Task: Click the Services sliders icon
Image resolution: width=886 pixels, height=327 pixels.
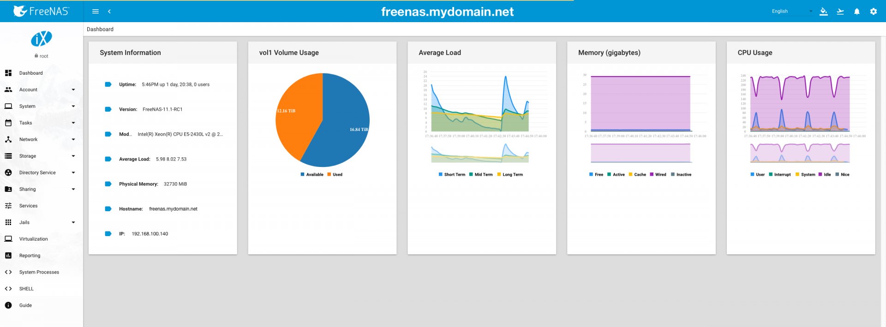Action: pos(8,206)
